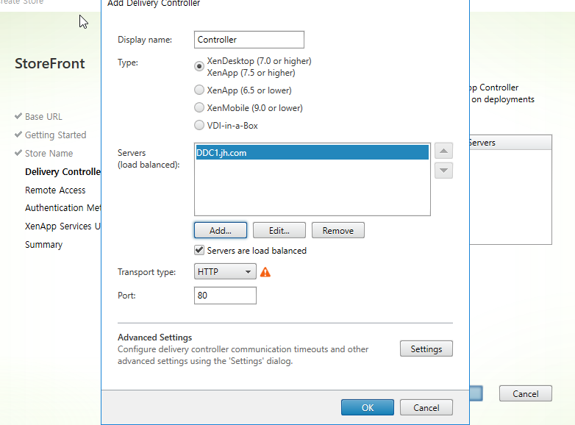
Task: Go to Getting Started wizard step
Action: [x=55, y=135]
